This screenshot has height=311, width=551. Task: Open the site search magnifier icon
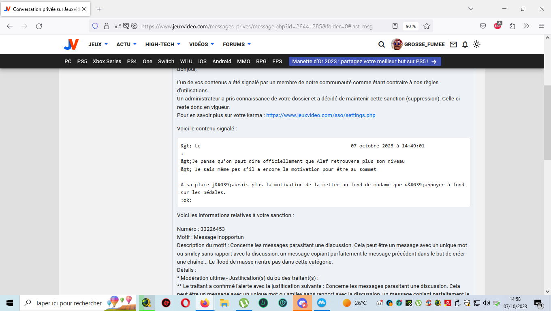tap(381, 45)
